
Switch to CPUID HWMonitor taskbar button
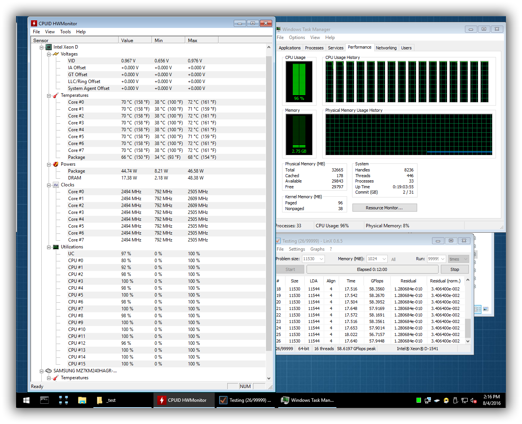point(184,400)
